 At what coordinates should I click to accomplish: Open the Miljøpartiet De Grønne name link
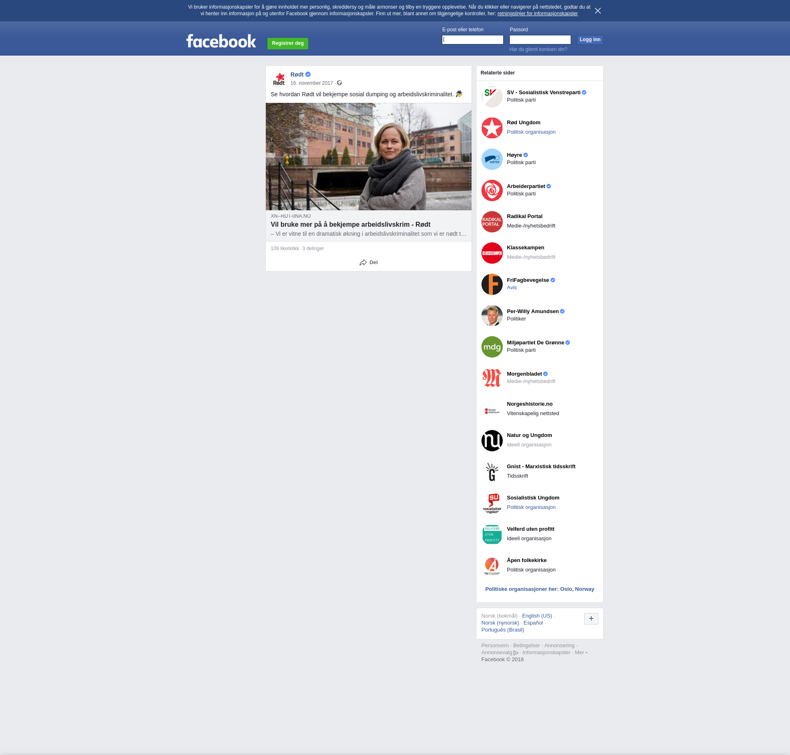(535, 343)
